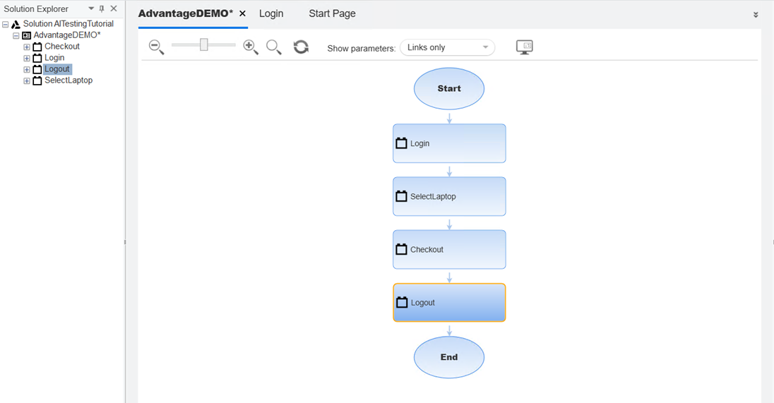Open the Solution Explorer options arrow

[91, 9]
